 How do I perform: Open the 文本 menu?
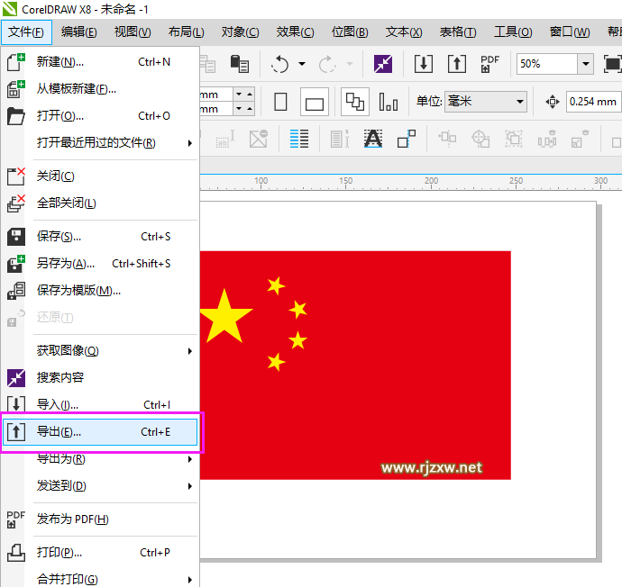click(x=404, y=32)
